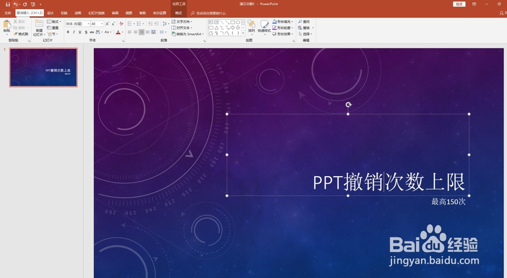Decrease font size with the smaller A icon
This screenshot has height=278, width=507.
click(x=113, y=24)
